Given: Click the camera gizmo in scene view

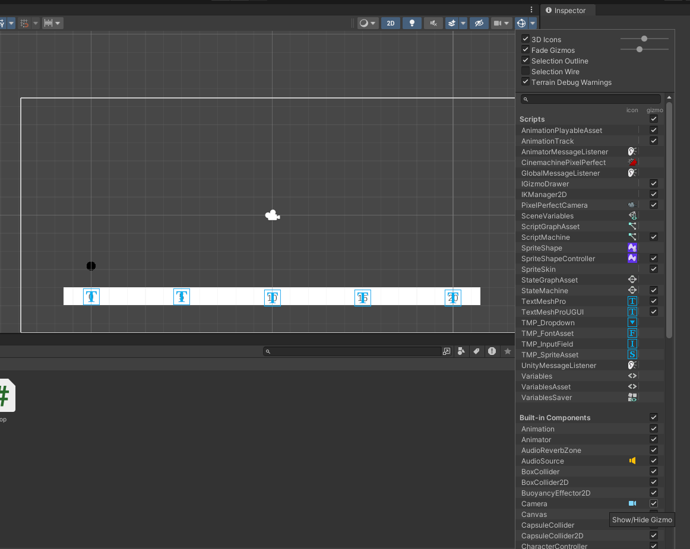Looking at the screenshot, I should point(272,215).
